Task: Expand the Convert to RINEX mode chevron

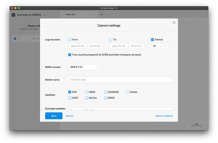Action: [x=44, y=15]
